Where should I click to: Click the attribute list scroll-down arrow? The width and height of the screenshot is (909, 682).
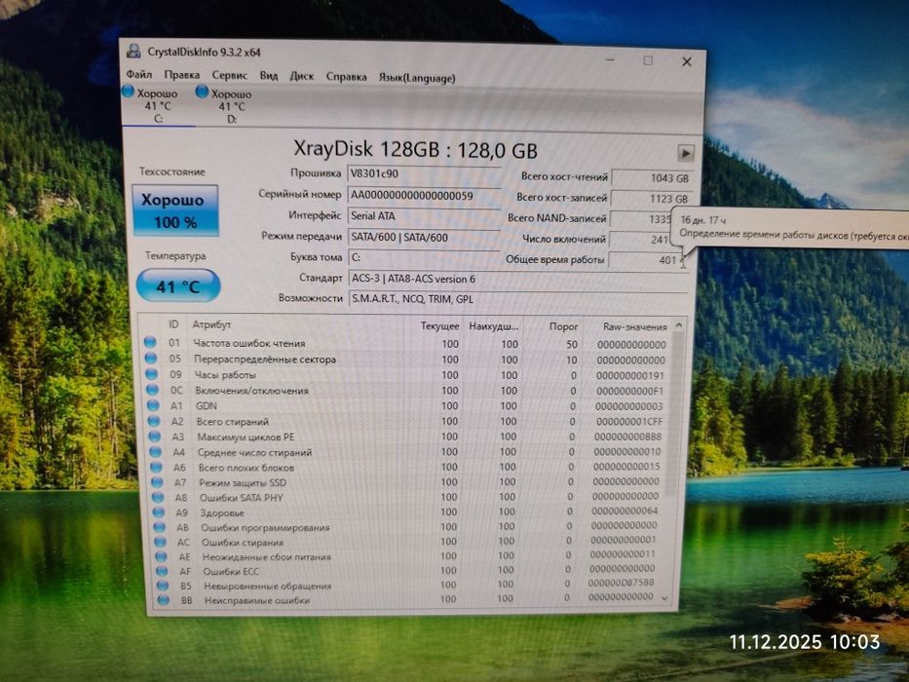pos(664,598)
